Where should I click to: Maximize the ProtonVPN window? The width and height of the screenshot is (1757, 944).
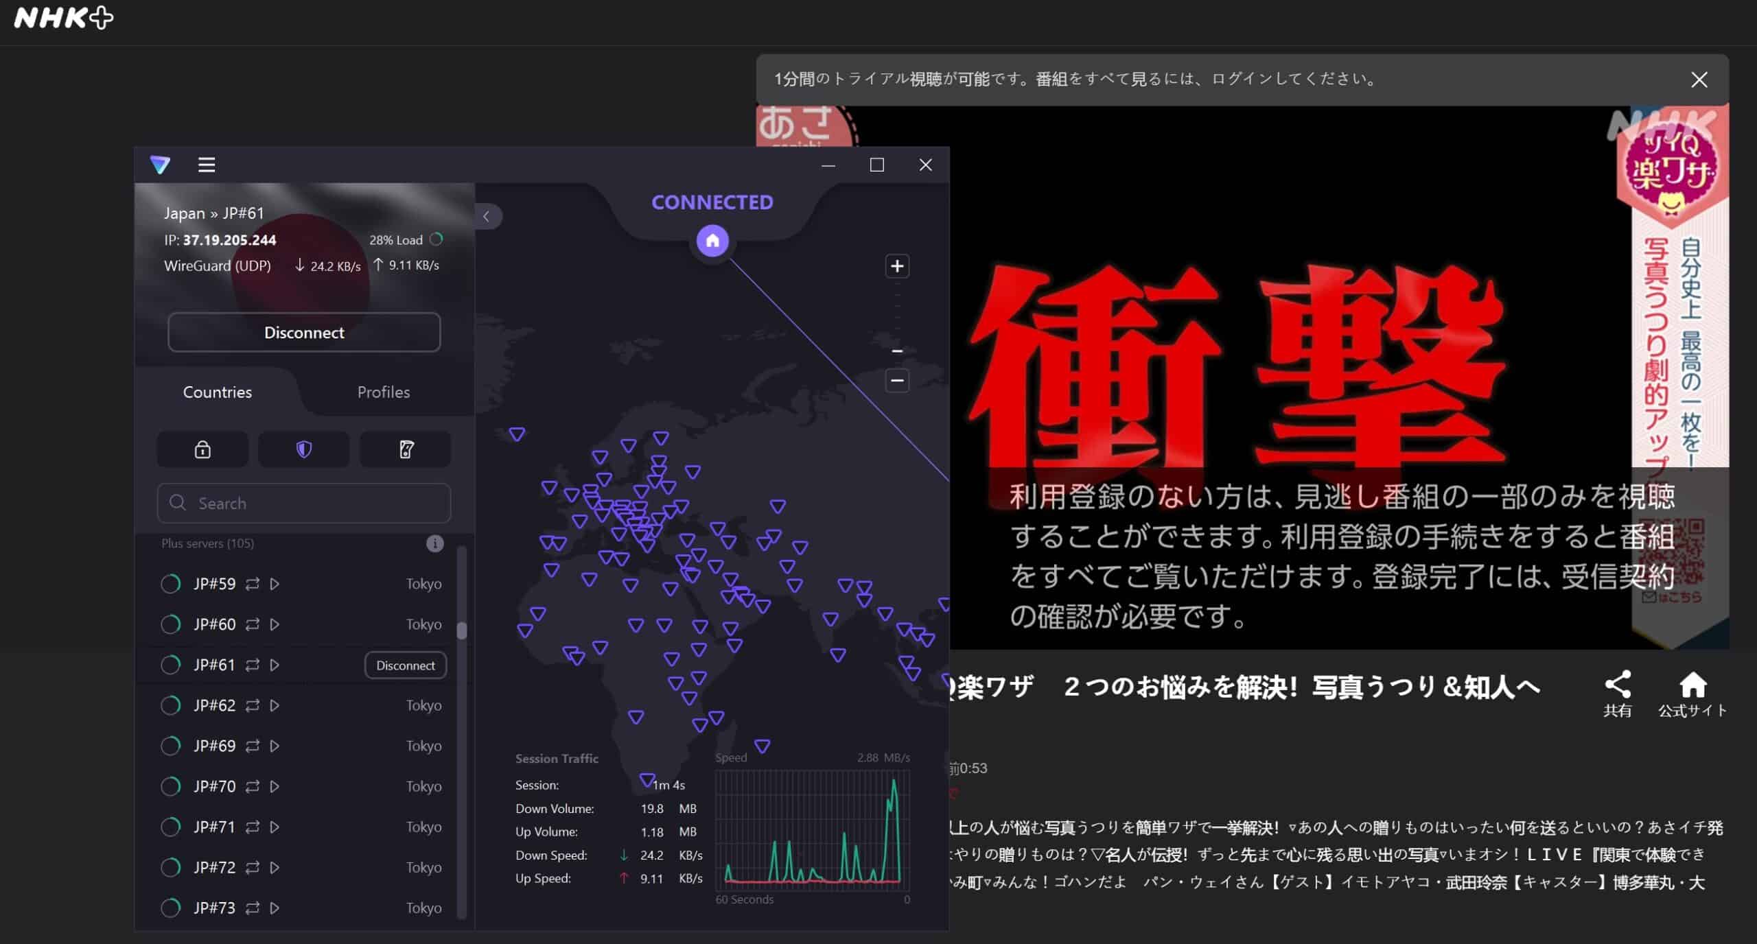click(x=876, y=165)
